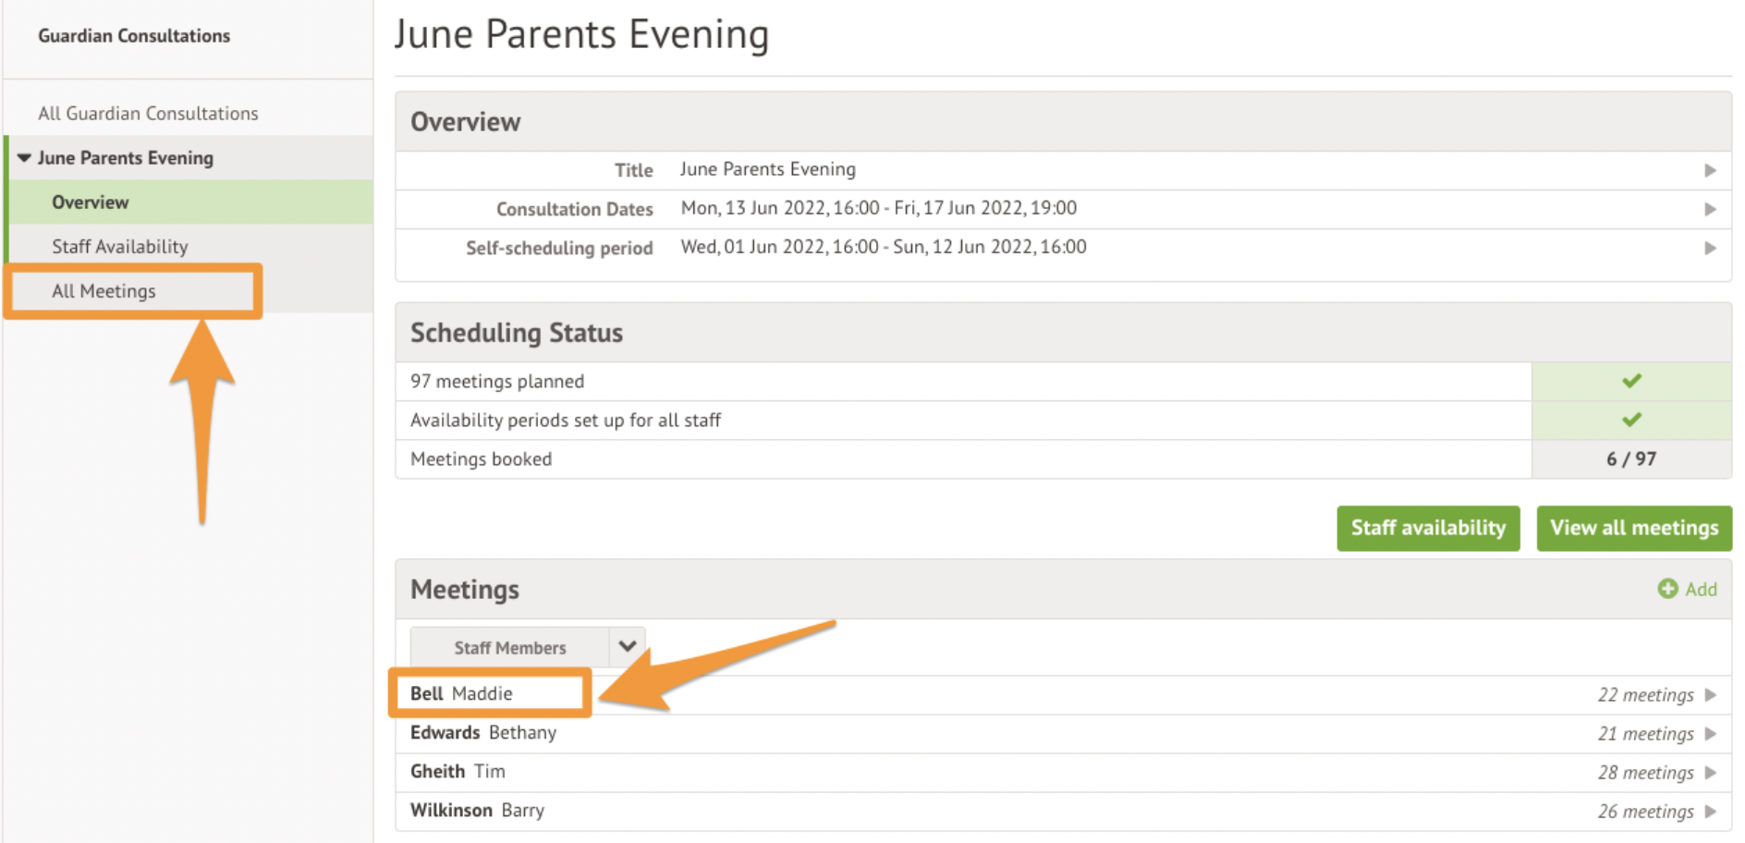Select Staff Availability in the sidebar
The width and height of the screenshot is (1745, 843).
tap(120, 247)
